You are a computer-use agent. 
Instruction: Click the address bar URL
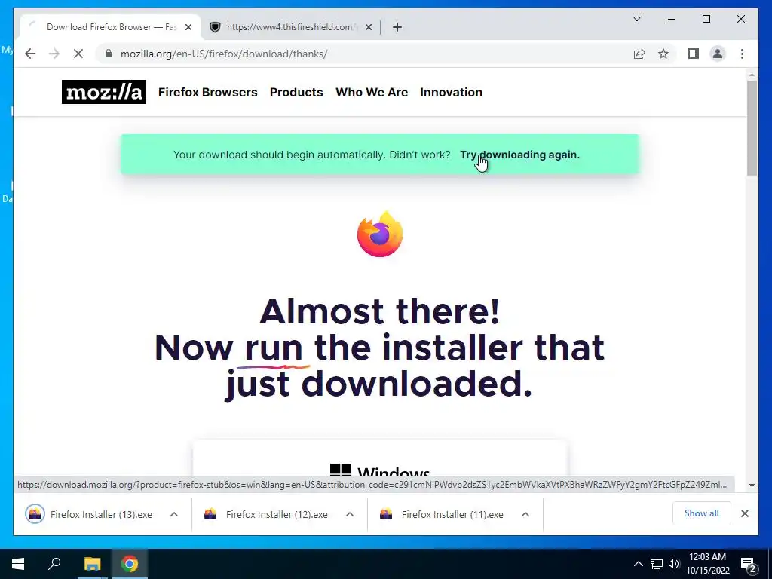pyautogui.click(x=224, y=54)
